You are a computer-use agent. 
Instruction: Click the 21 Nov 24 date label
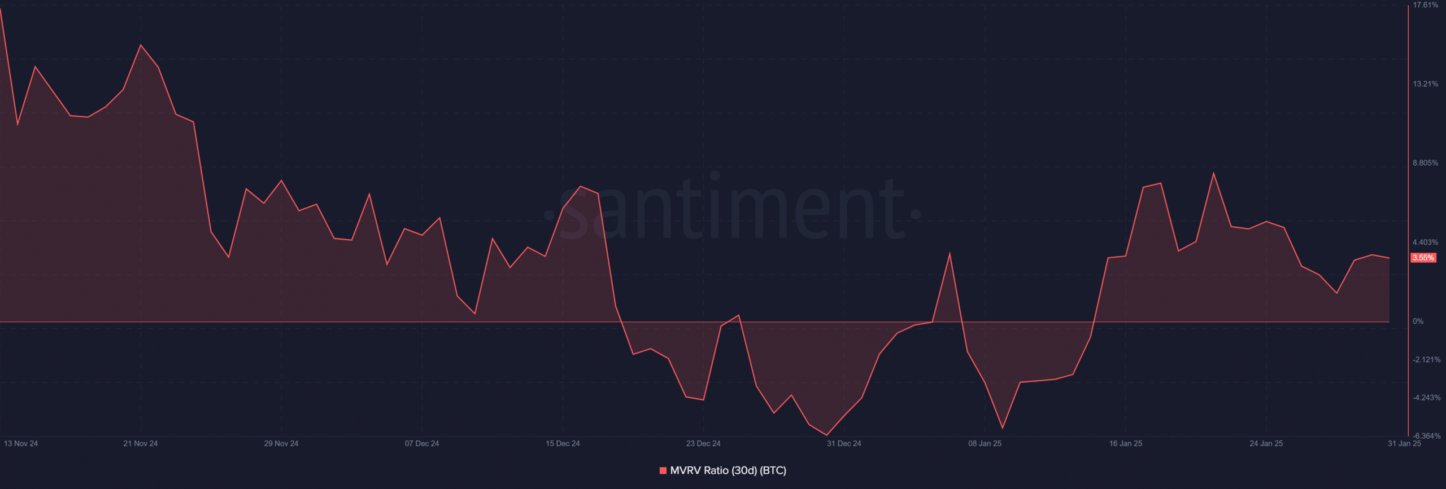click(x=141, y=444)
